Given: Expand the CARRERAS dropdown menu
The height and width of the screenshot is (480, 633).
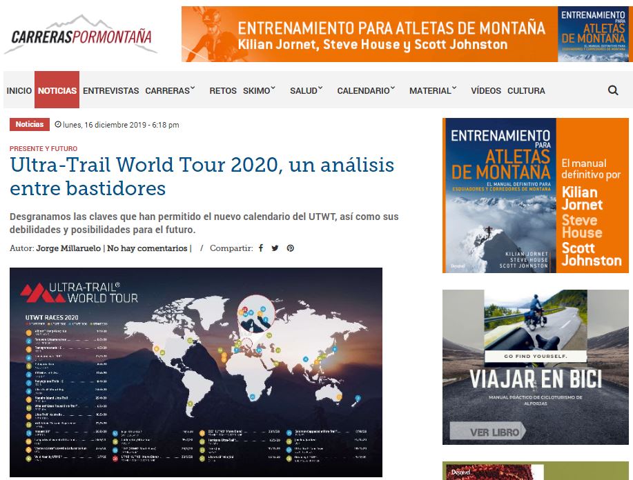Looking at the screenshot, I should tap(170, 91).
